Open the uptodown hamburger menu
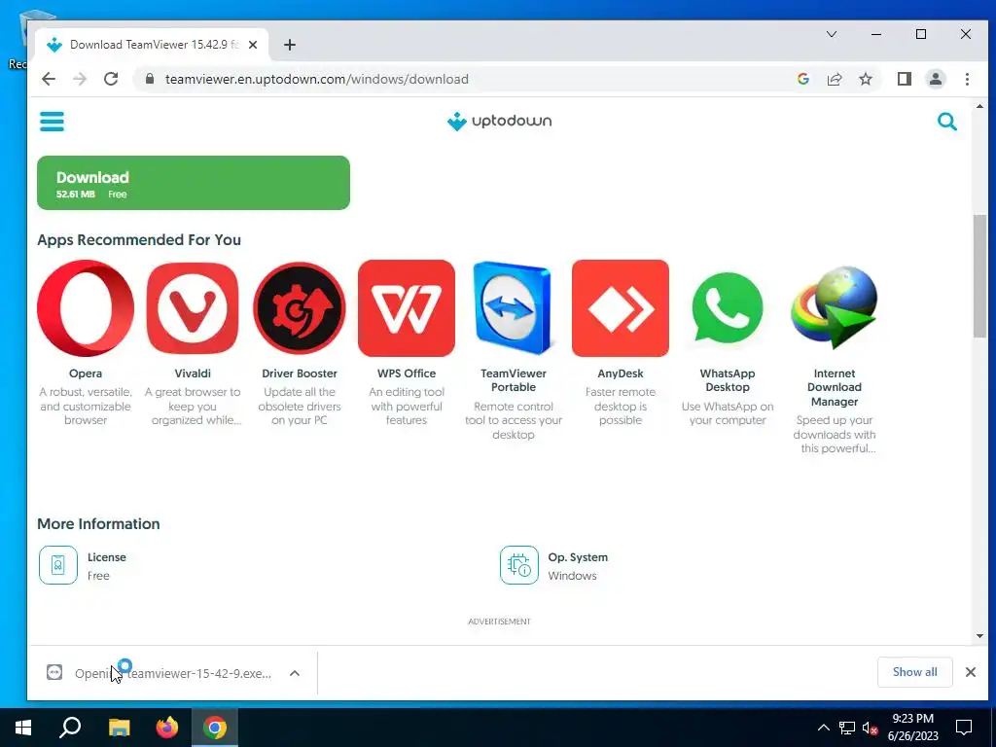 point(53,122)
